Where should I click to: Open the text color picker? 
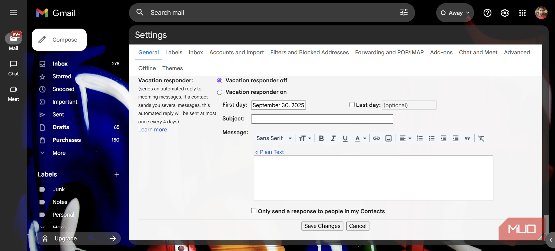click(360, 138)
